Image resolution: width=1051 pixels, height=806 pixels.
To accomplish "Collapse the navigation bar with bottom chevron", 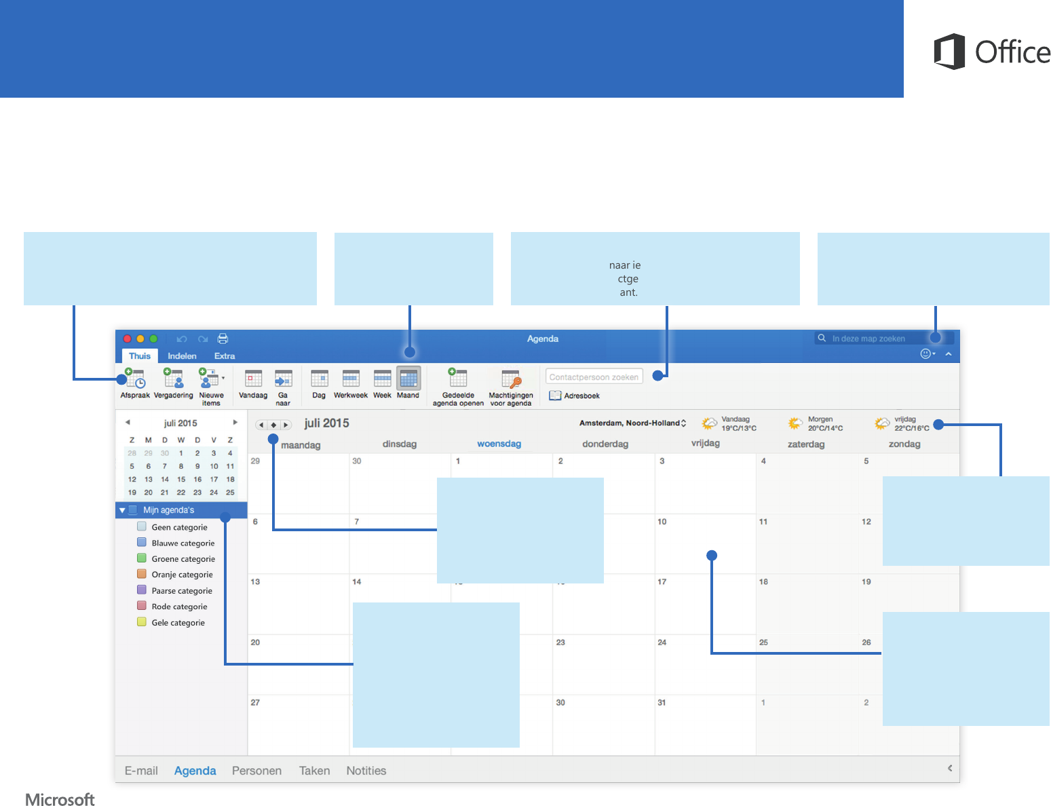I will 950,768.
